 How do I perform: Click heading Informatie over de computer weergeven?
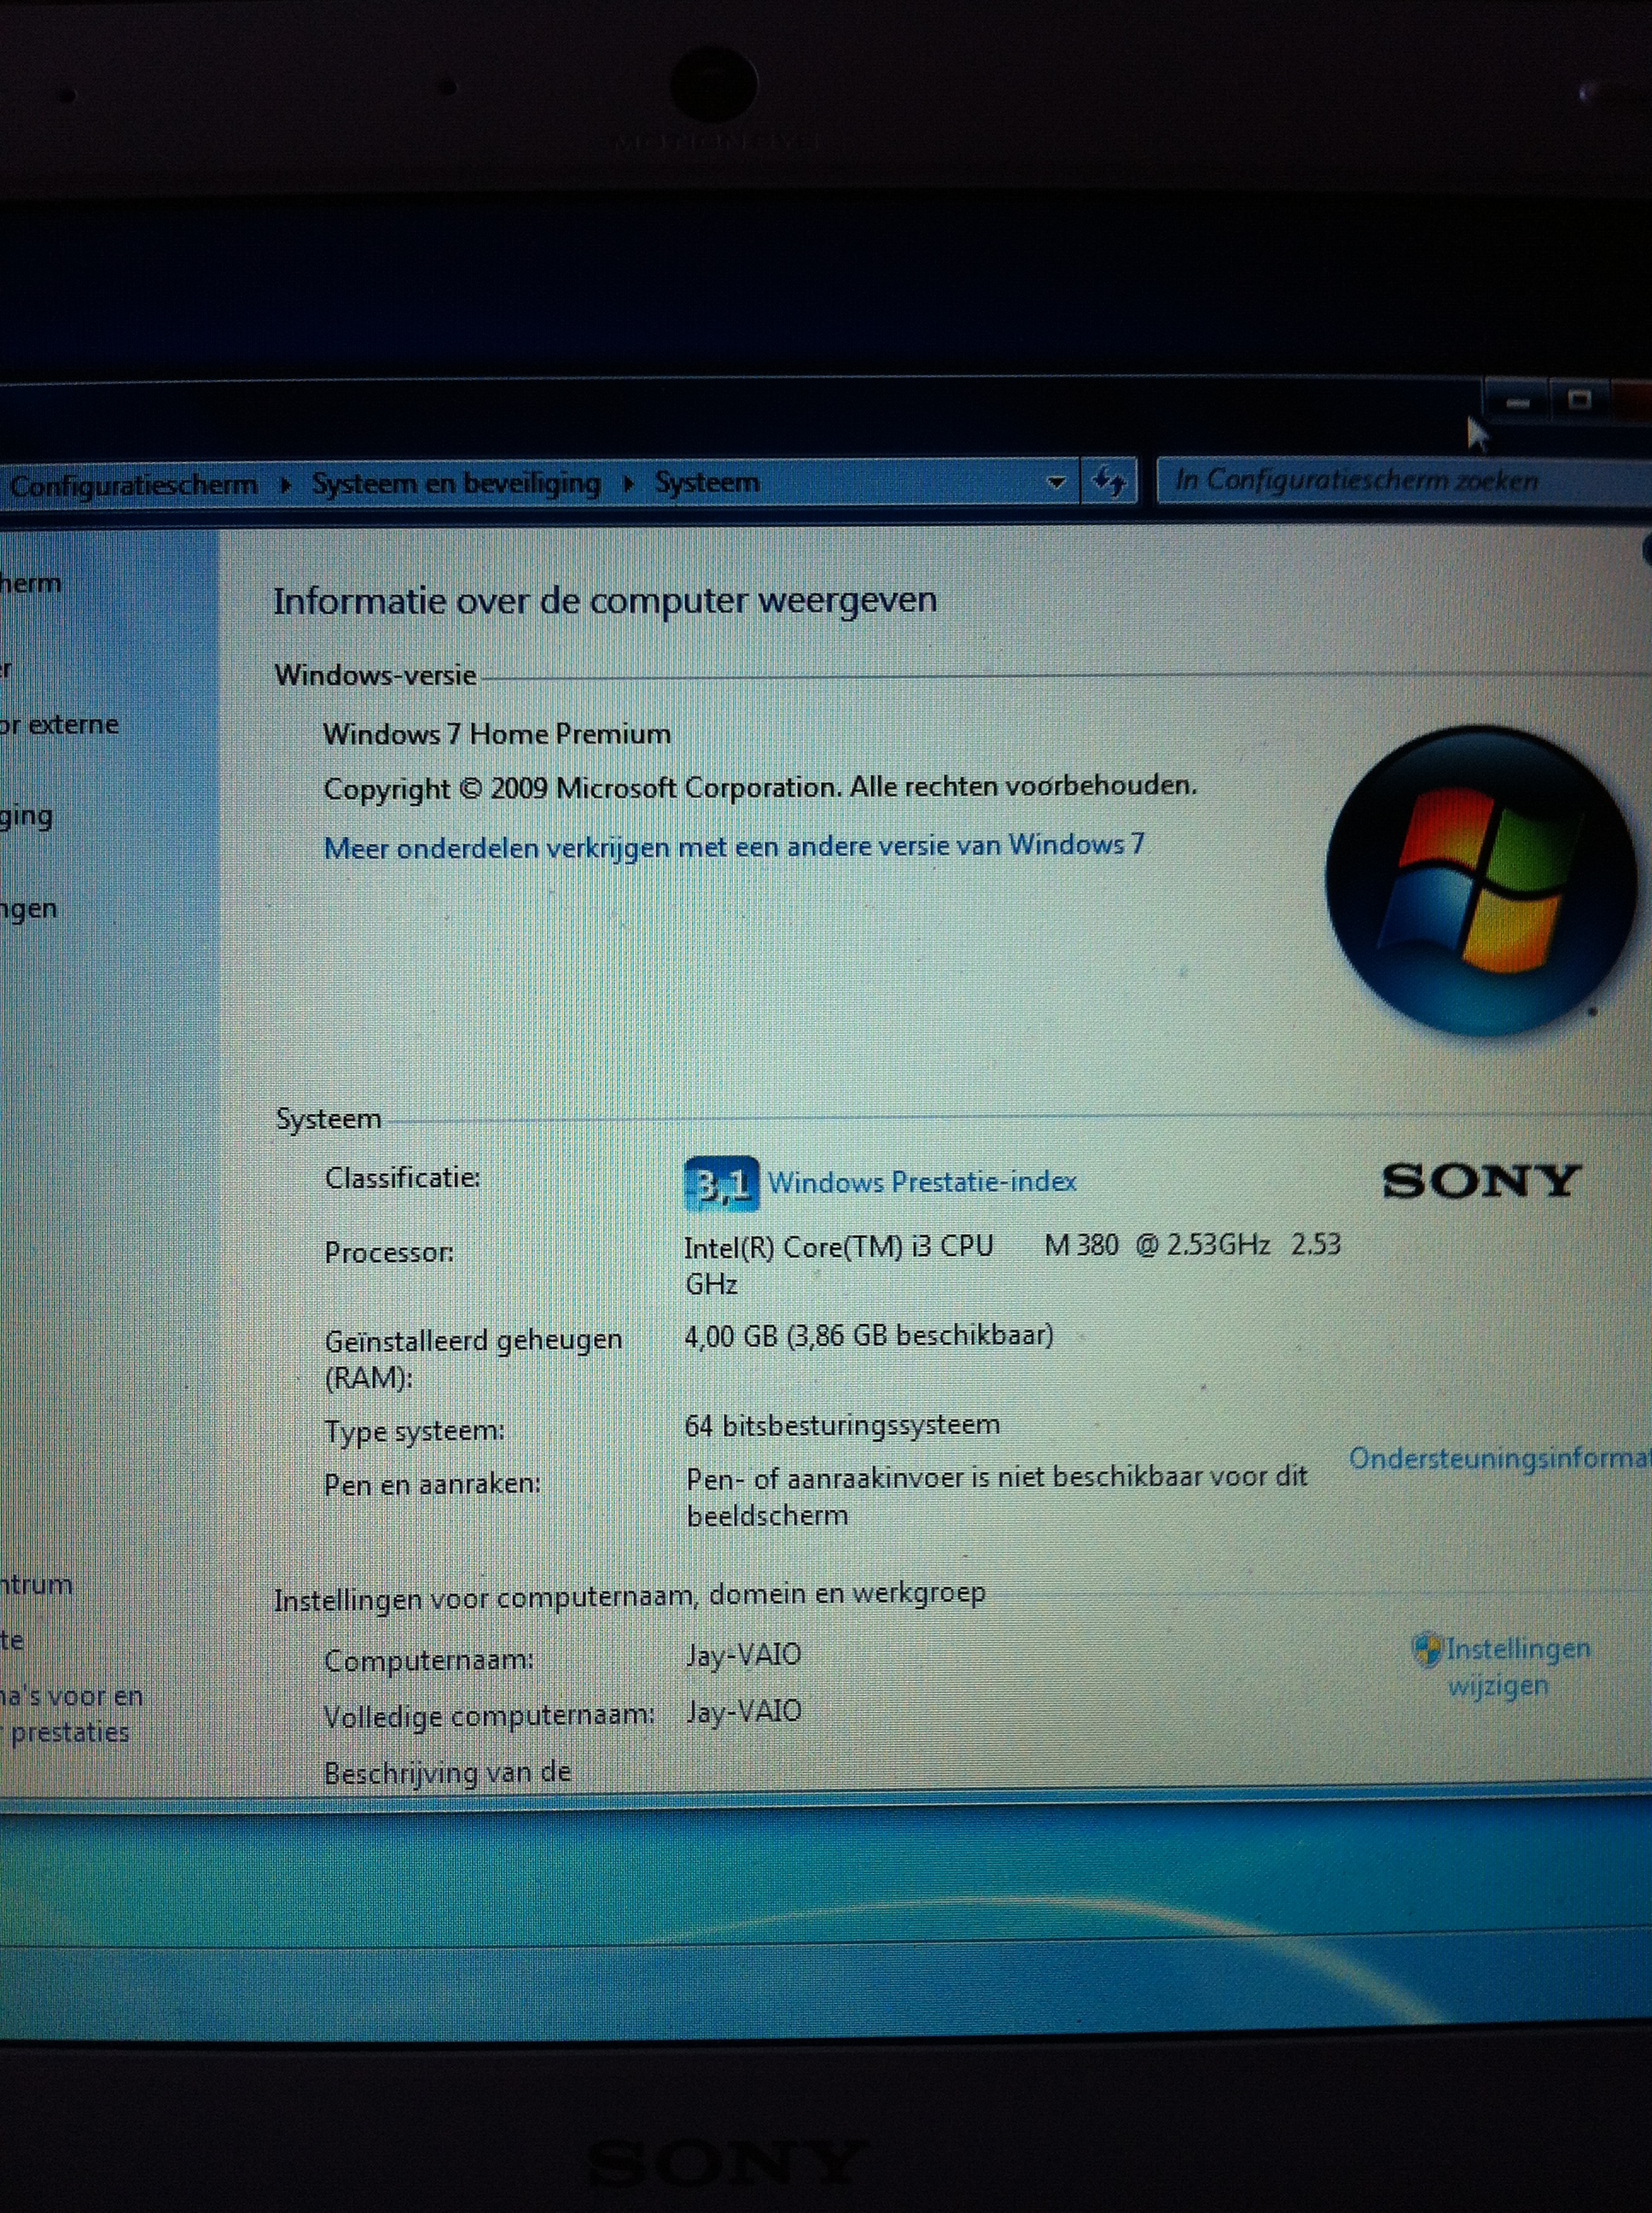click(x=605, y=601)
